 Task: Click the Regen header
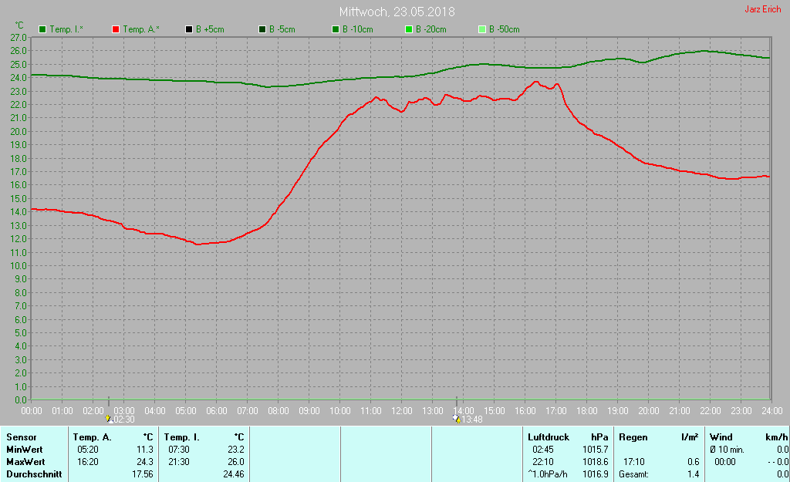pos(633,437)
